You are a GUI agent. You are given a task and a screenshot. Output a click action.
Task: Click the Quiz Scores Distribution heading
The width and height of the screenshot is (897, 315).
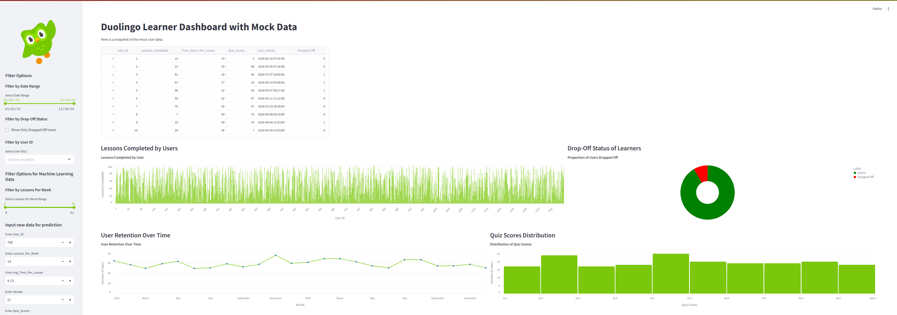pos(522,235)
